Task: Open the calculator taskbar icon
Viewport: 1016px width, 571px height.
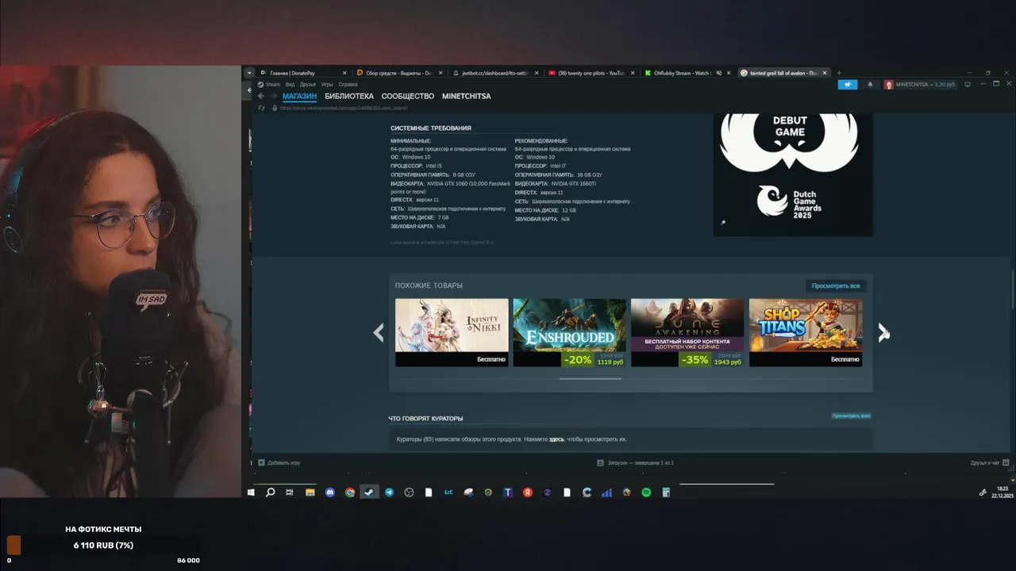Action: tap(666, 492)
